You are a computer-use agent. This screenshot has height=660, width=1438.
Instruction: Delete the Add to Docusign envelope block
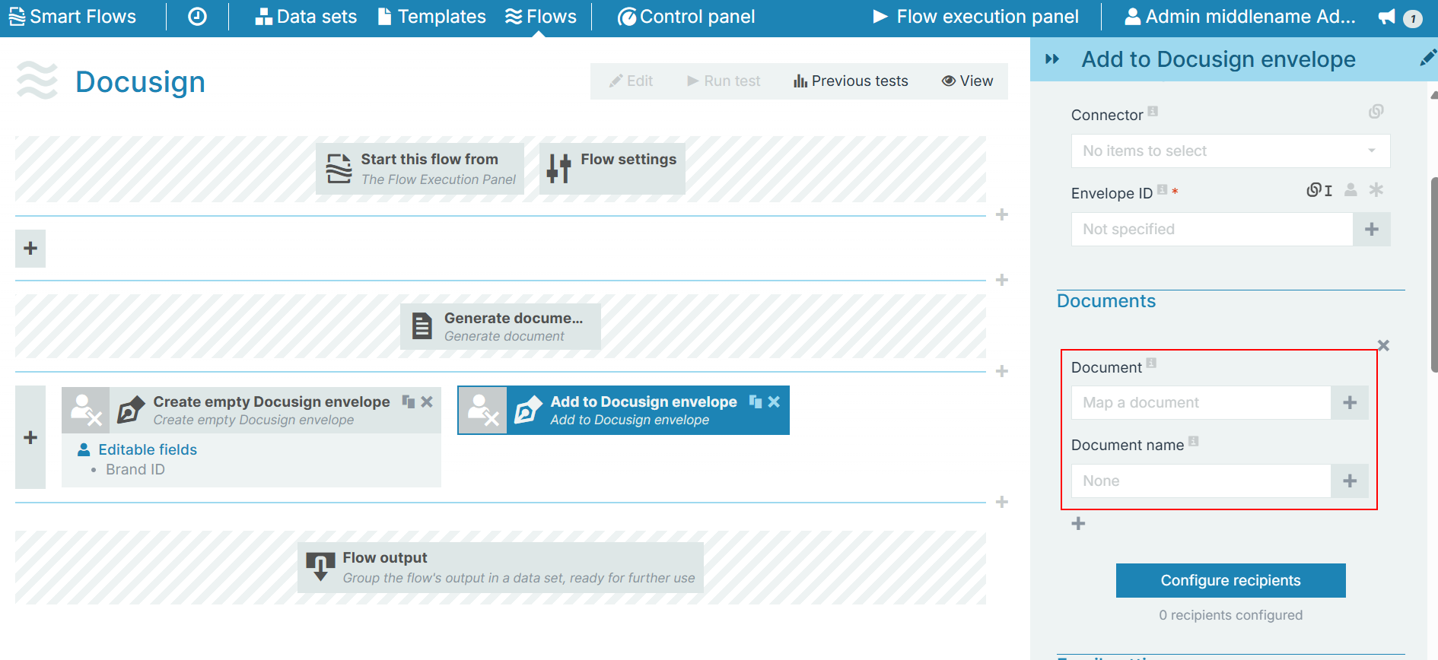[774, 401]
